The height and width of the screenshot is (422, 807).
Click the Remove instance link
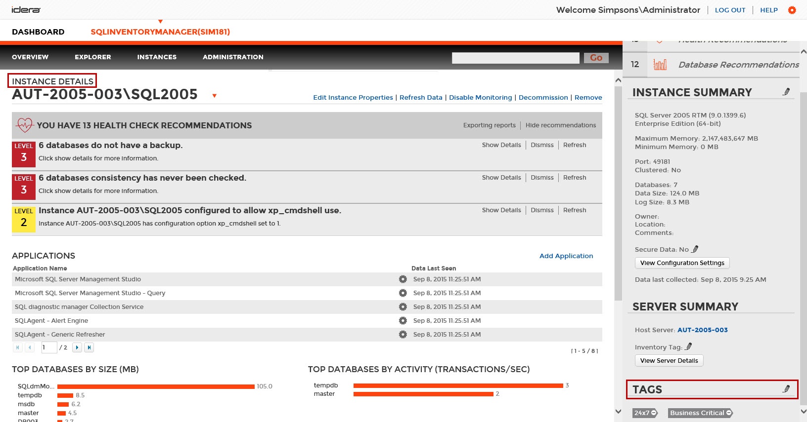(x=588, y=98)
